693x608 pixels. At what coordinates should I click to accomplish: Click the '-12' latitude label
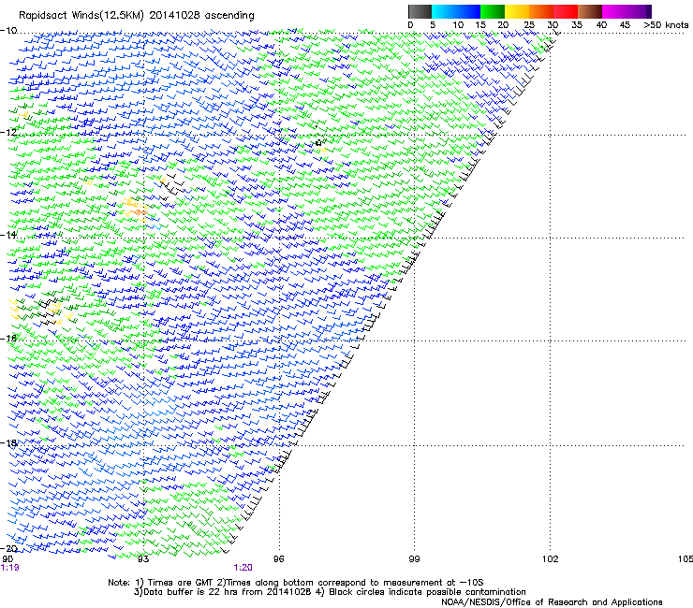[8, 133]
